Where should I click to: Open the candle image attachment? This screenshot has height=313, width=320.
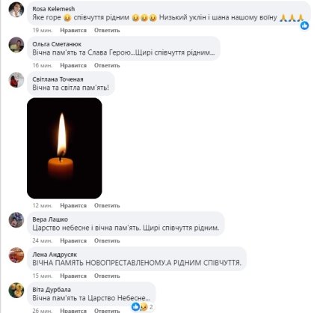[x=64, y=148]
